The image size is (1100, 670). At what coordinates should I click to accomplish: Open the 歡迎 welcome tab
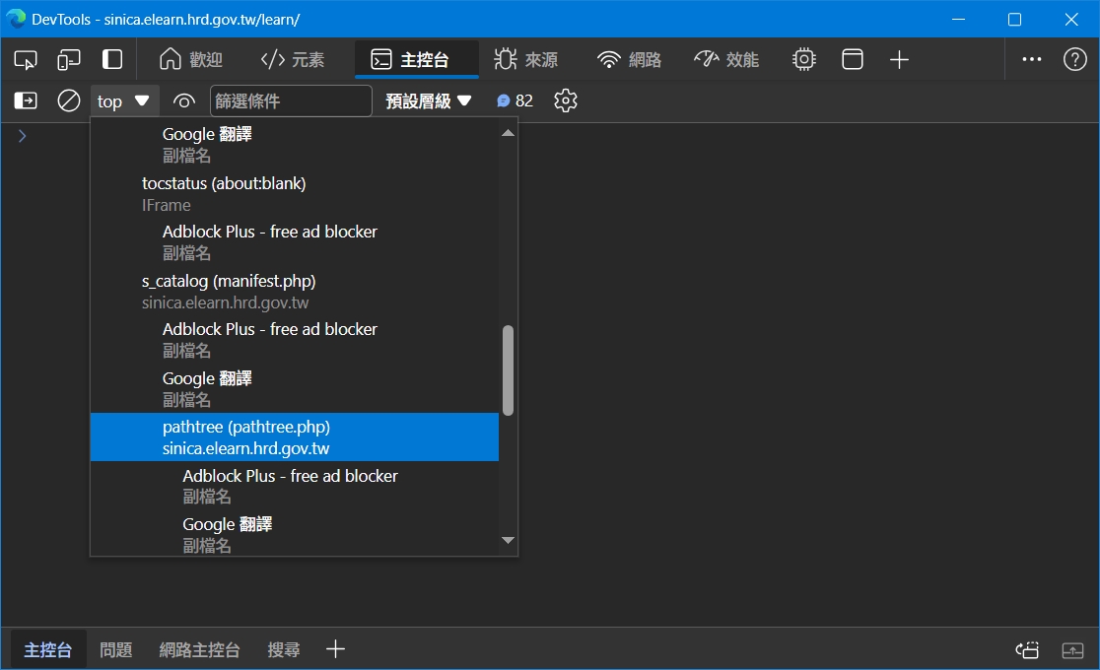tap(190, 60)
